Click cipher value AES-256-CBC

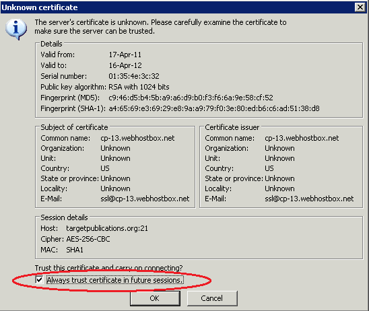click(x=88, y=239)
